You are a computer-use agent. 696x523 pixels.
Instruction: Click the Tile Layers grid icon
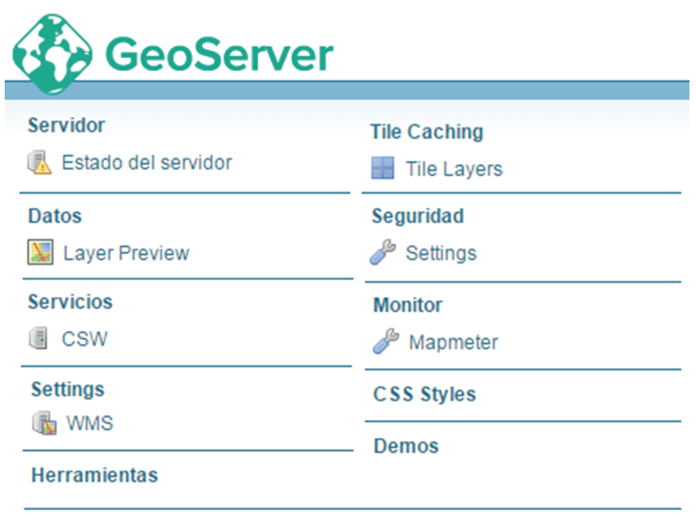click(x=383, y=168)
